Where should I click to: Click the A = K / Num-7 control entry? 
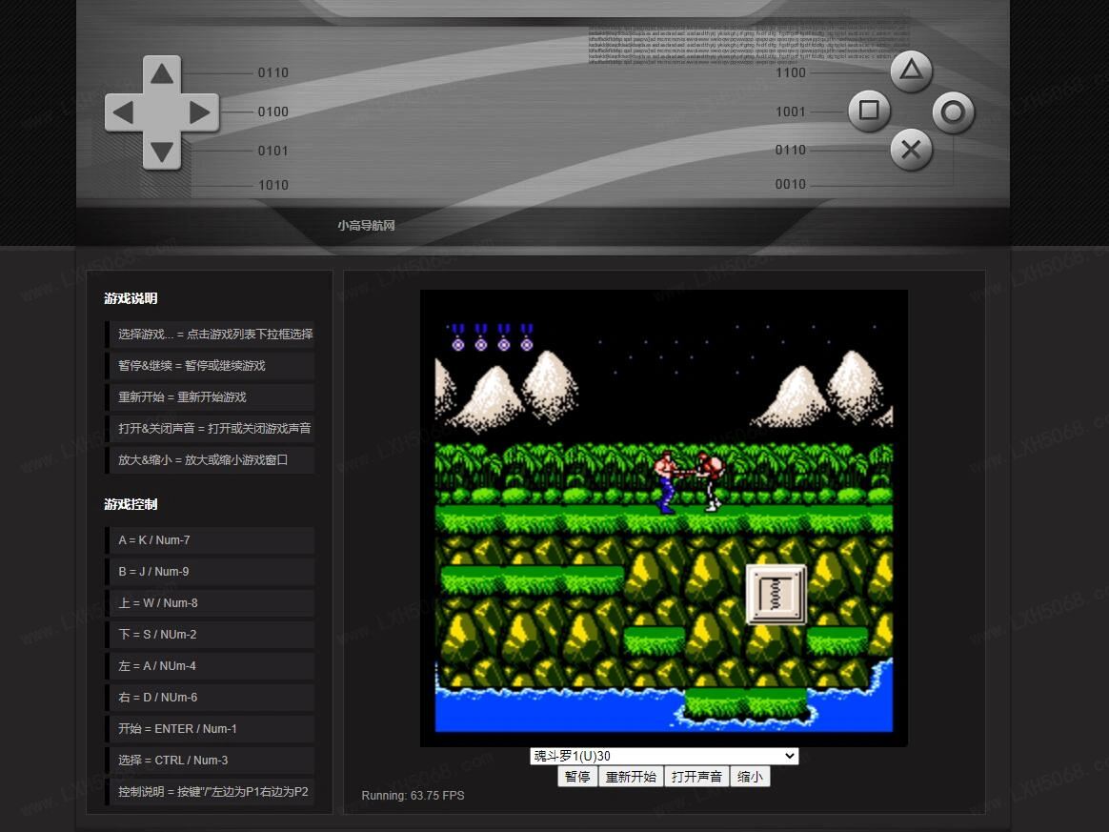pos(210,540)
